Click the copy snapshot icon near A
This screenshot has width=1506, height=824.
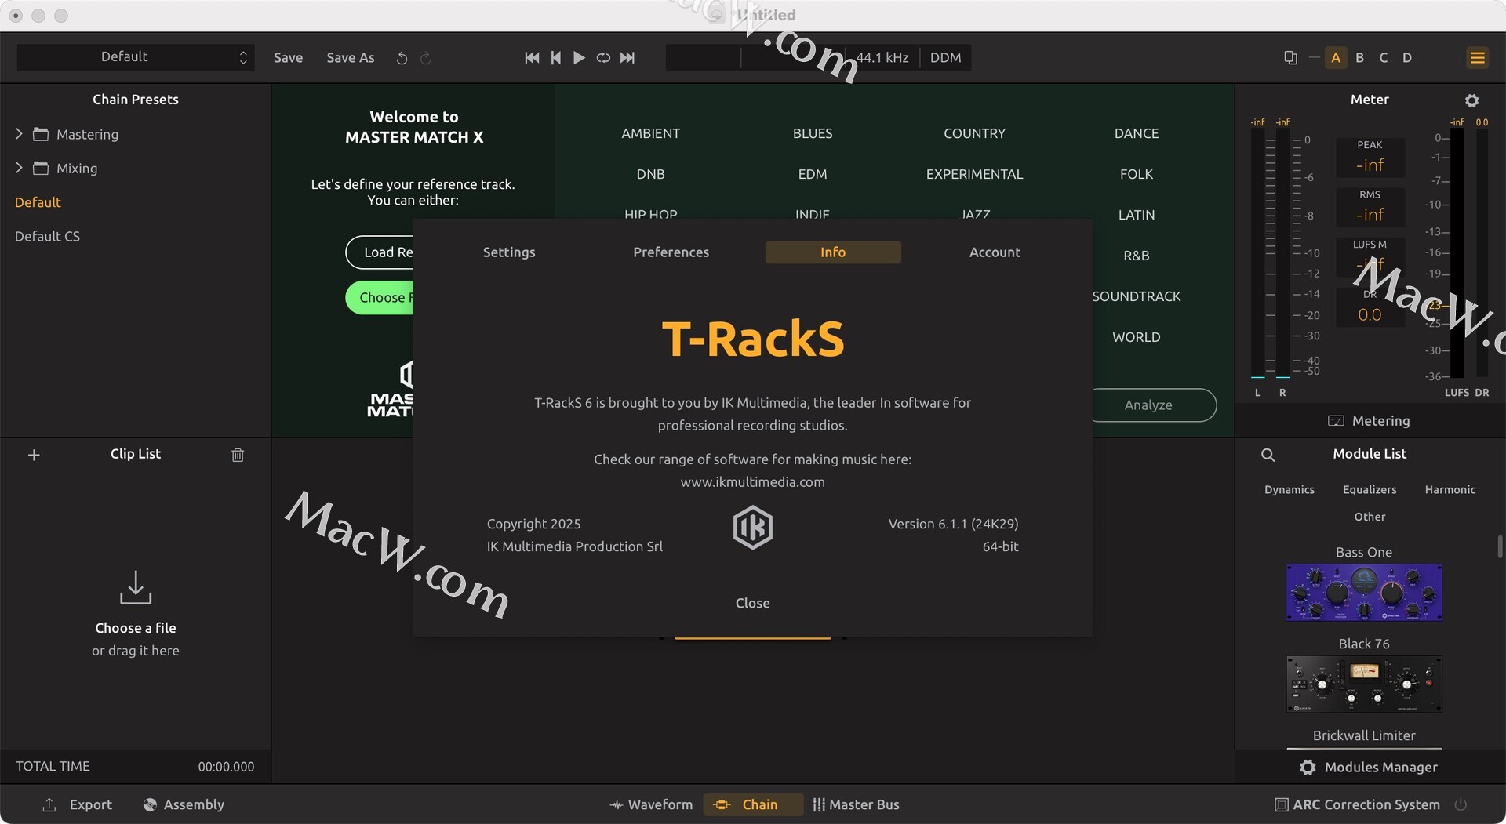(x=1290, y=57)
